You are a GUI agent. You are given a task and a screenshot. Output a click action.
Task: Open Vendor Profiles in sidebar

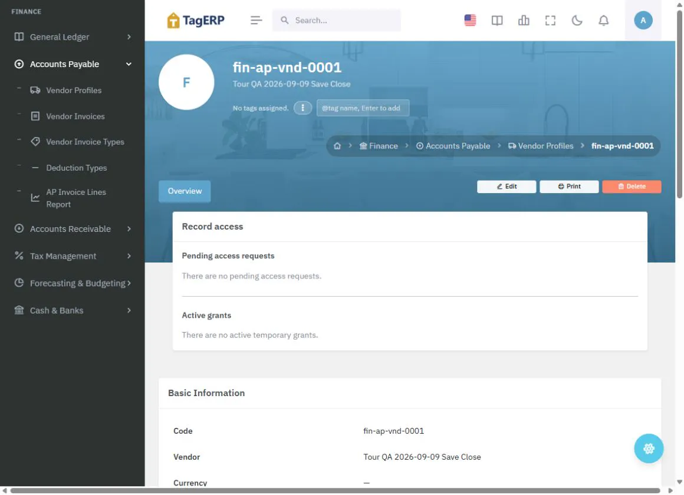click(x=74, y=90)
